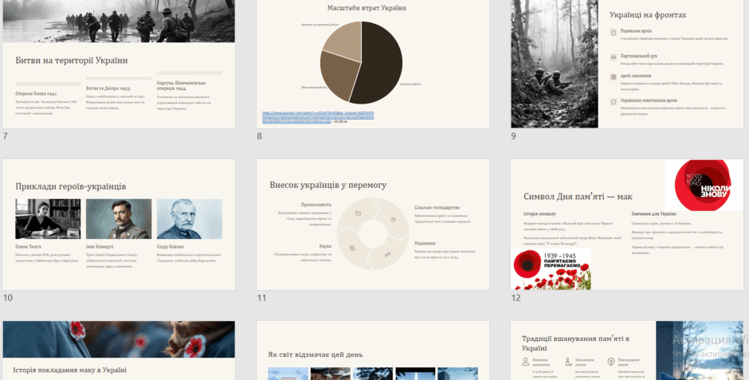Click the "Запалення свічок" label
Viewport: 749px width, 380px height.
point(585,362)
